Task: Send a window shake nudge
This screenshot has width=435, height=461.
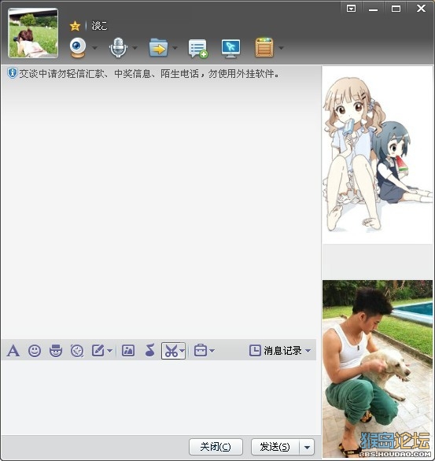Action: [77, 351]
